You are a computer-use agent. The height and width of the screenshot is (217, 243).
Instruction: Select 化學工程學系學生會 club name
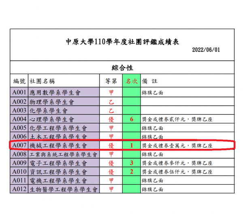[x=58, y=128]
